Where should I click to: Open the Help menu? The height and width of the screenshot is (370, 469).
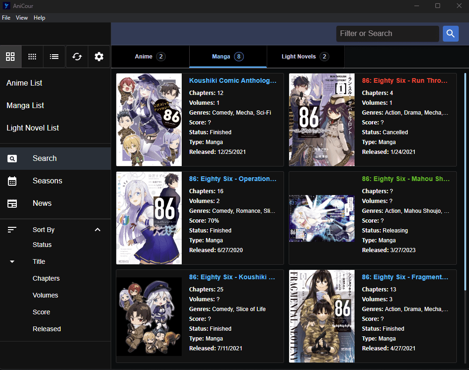tap(39, 18)
